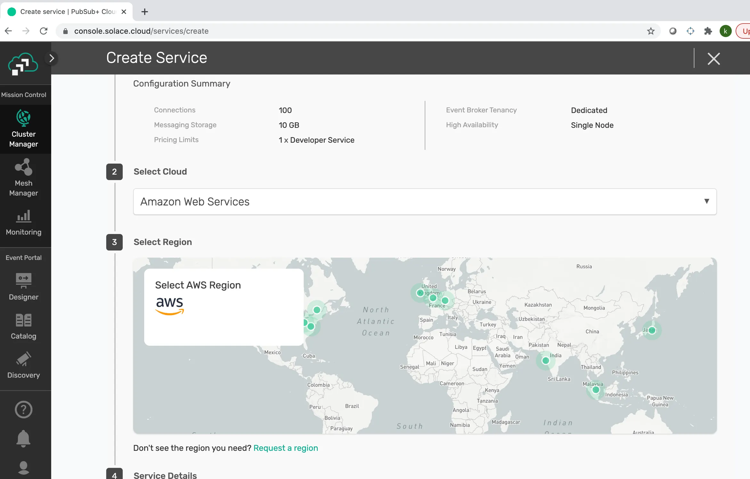Viewport: 750px width, 479px height.
Task: Open Event Portal Designer
Action: [24, 287]
